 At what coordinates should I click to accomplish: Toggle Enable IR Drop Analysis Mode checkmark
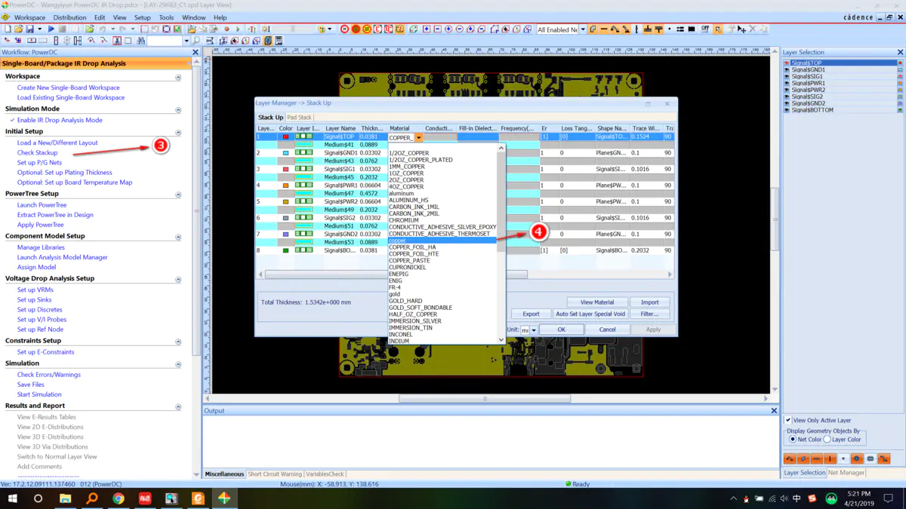pyautogui.click(x=12, y=120)
